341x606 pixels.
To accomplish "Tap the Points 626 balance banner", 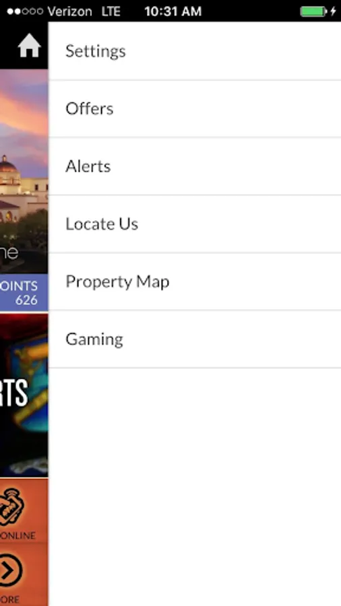I will 24,293.
